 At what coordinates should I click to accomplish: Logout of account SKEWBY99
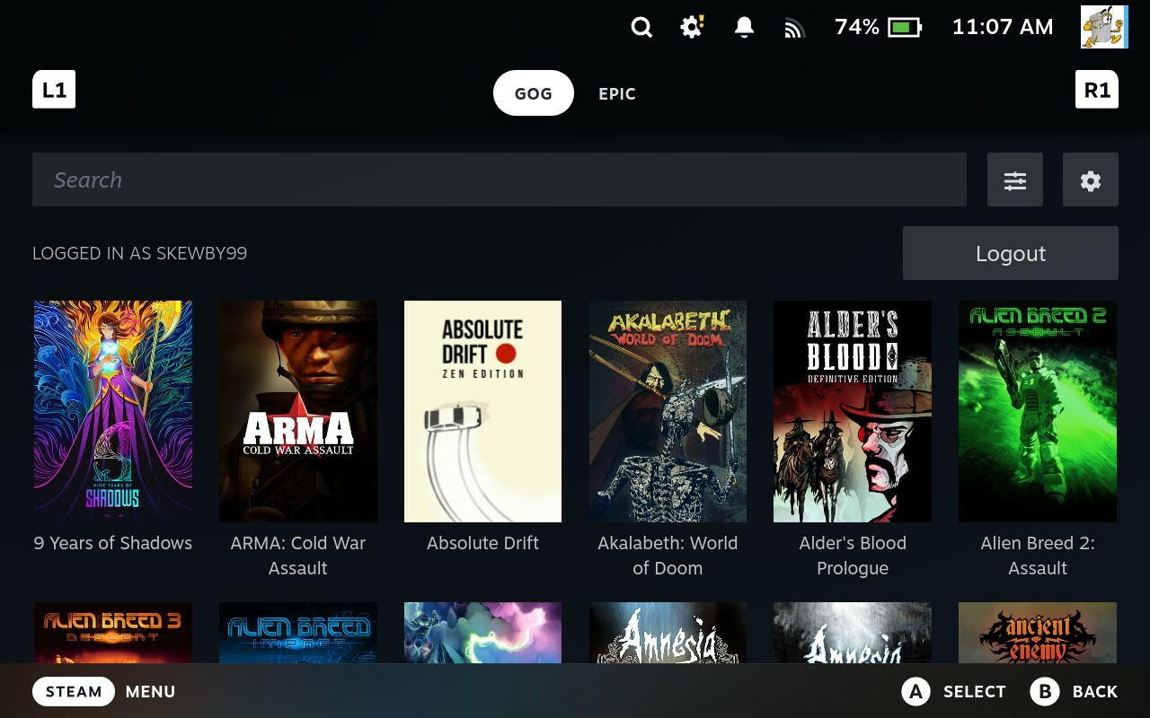point(1010,253)
